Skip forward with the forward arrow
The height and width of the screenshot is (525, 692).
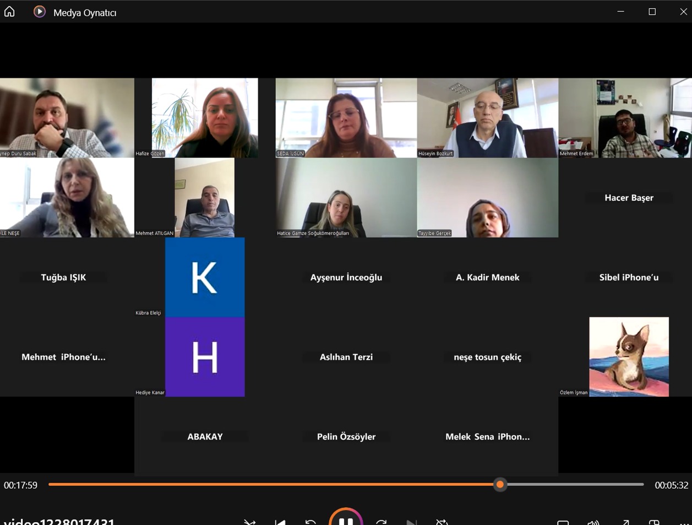pos(381,522)
